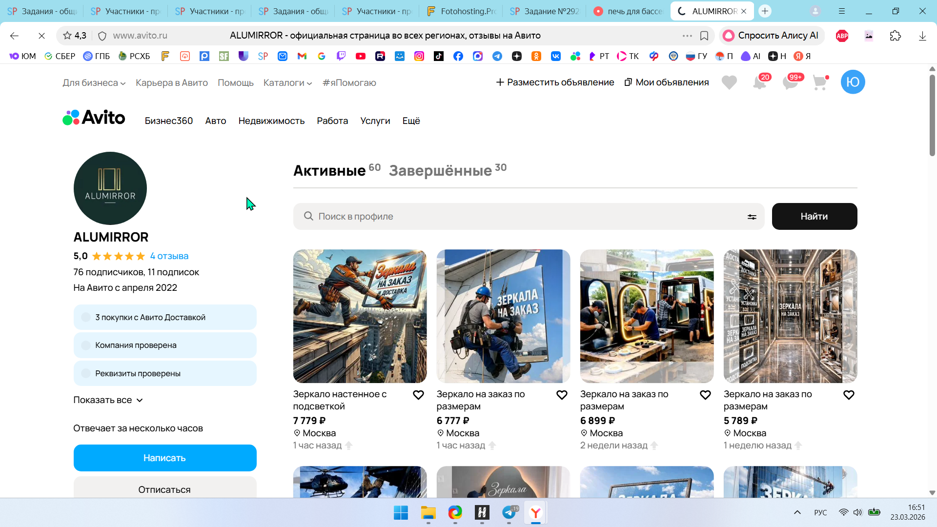Click the page vertical scrollbar thumb
Viewport: 937px width, 527px height.
932,115
